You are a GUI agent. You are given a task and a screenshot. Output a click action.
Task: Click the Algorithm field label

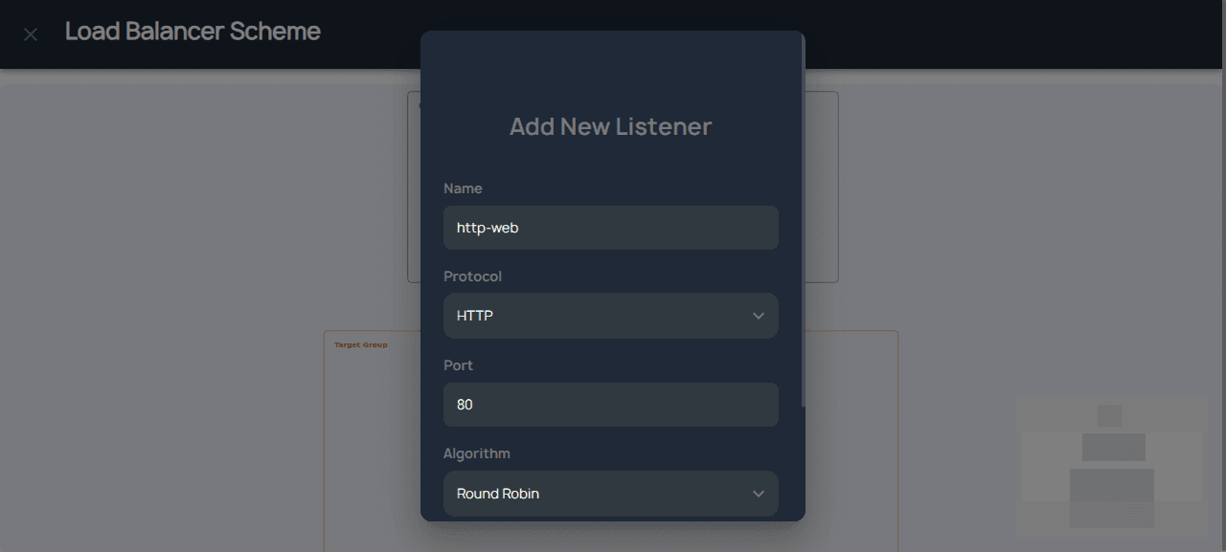477,453
